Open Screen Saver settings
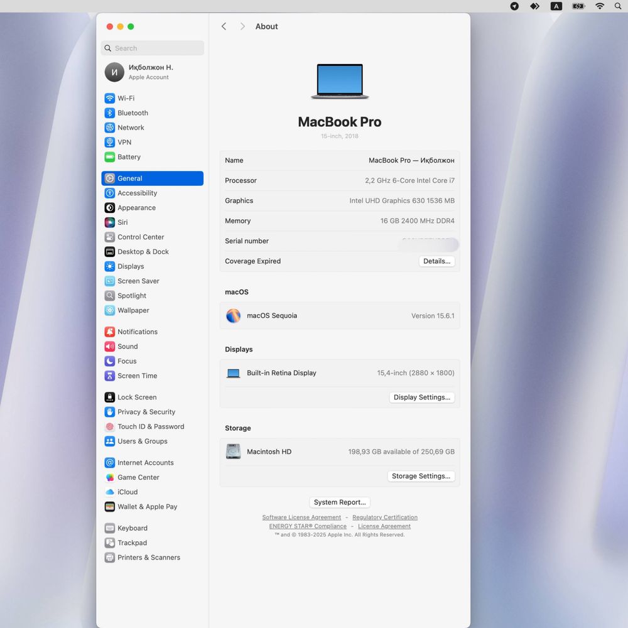The width and height of the screenshot is (628, 628). [x=152, y=281]
